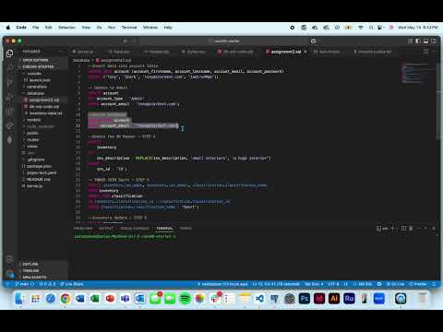The height and width of the screenshot is (332, 443).
Task: Open Microsoft Word from the dock
Action: (80, 298)
